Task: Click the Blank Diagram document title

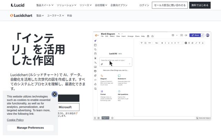Action: tap(108, 34)
